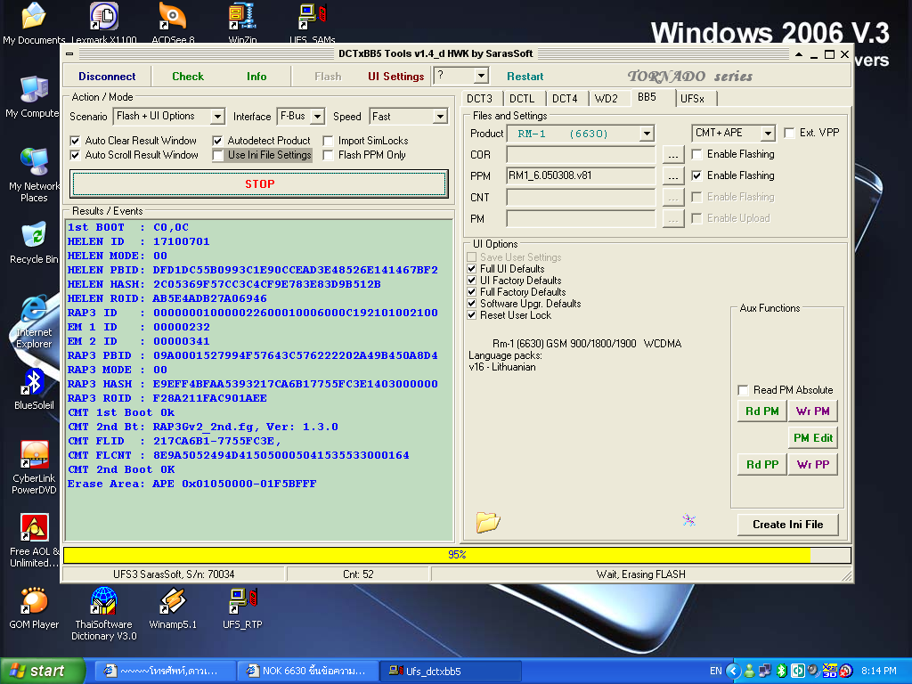The width and height of the screenshot is (912, 684).
Task: Toggle Reset User Lock checkbox
Action: (x=472, y=315)
